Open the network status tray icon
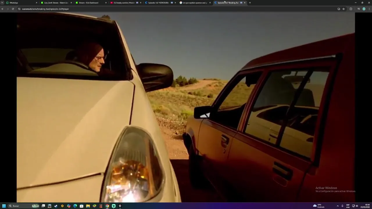372x209 pixels. 353,206
